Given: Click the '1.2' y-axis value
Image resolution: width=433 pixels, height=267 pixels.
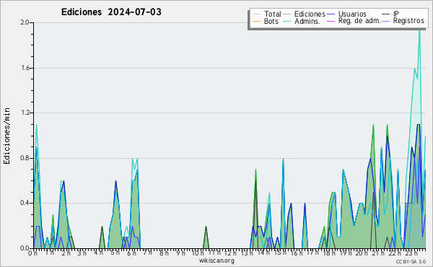Looking at the screenshot, I should pyautogui.click(x=25, y=113).
